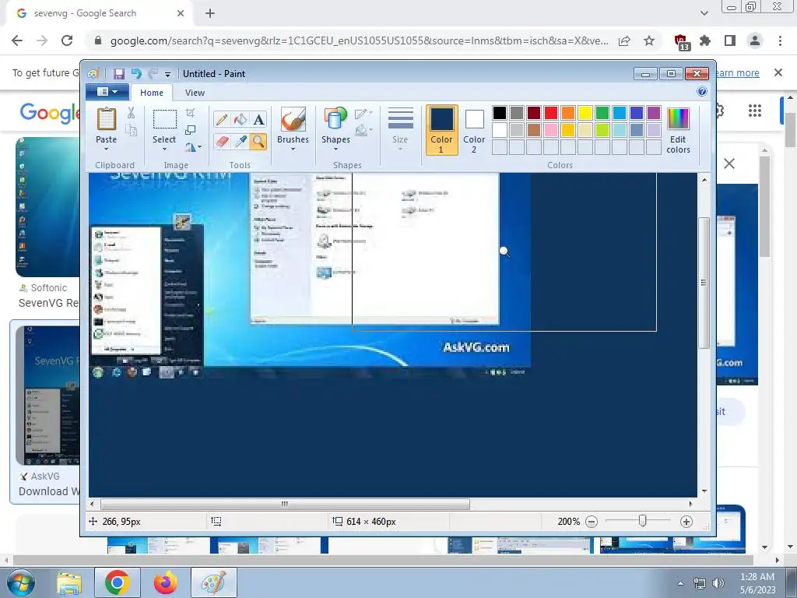797x598 pixels.
Task: Open Firefox from the taskbar
Action: [x=166, y=583]
